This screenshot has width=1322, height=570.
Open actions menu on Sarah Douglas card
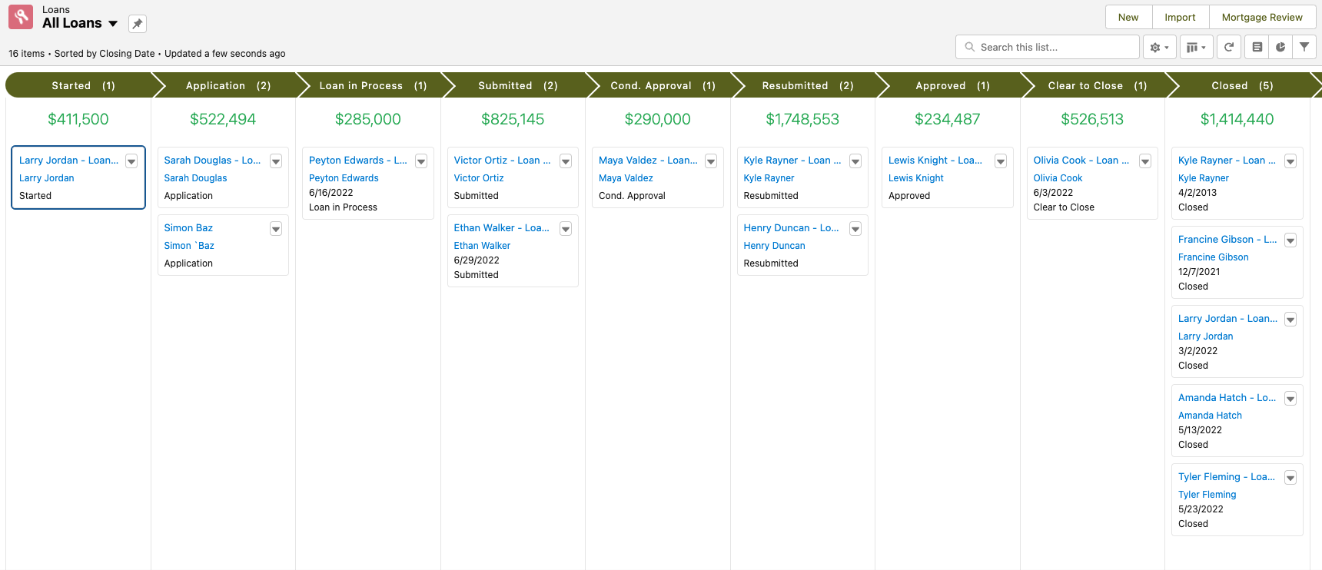(x=276, y=161)
